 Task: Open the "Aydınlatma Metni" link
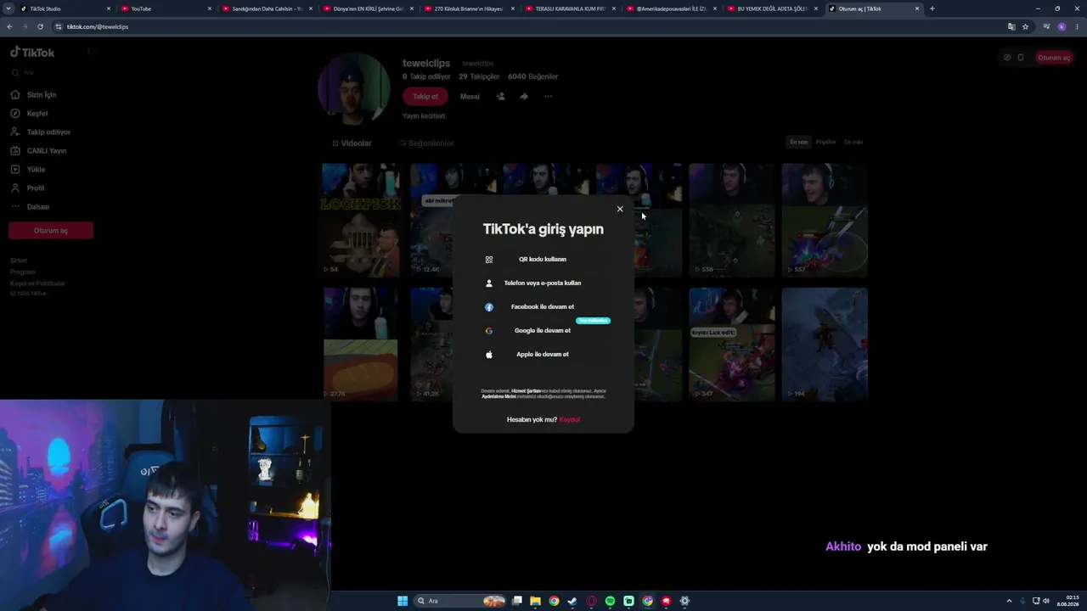[x=498, y=396]
